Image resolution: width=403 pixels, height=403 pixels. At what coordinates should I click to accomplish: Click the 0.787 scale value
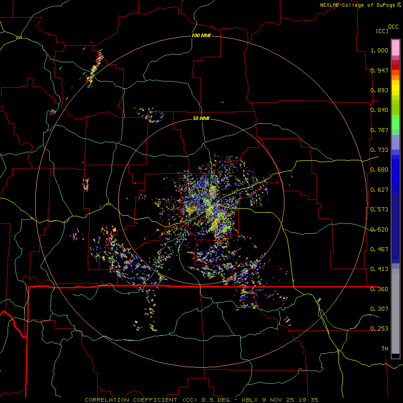tap(379, 130)
